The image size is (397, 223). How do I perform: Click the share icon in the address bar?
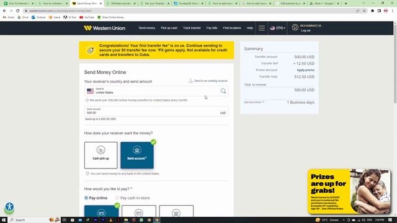357,11
